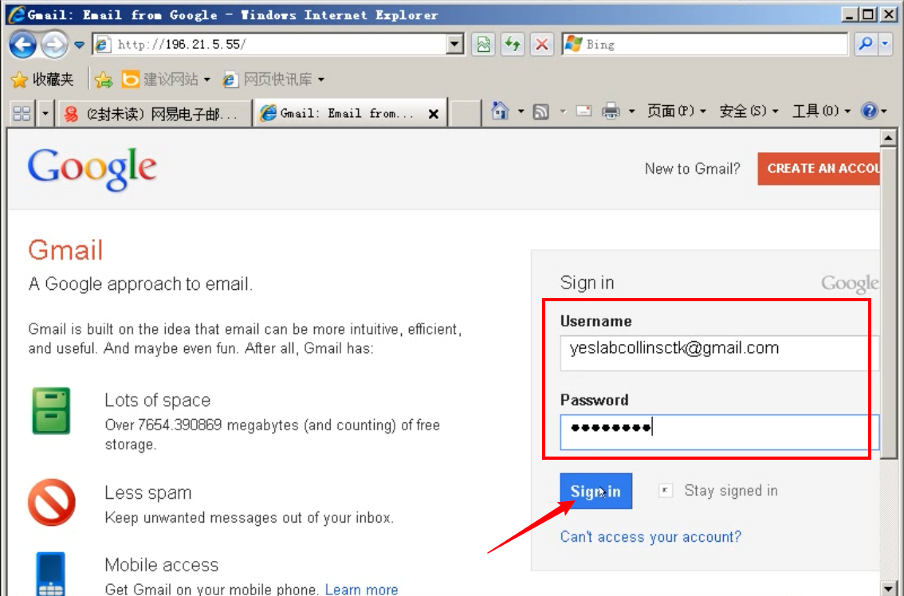Toggle the Stay signed in checkbox
The height and width of the screenshot is (596, 904).
[666, 491]
